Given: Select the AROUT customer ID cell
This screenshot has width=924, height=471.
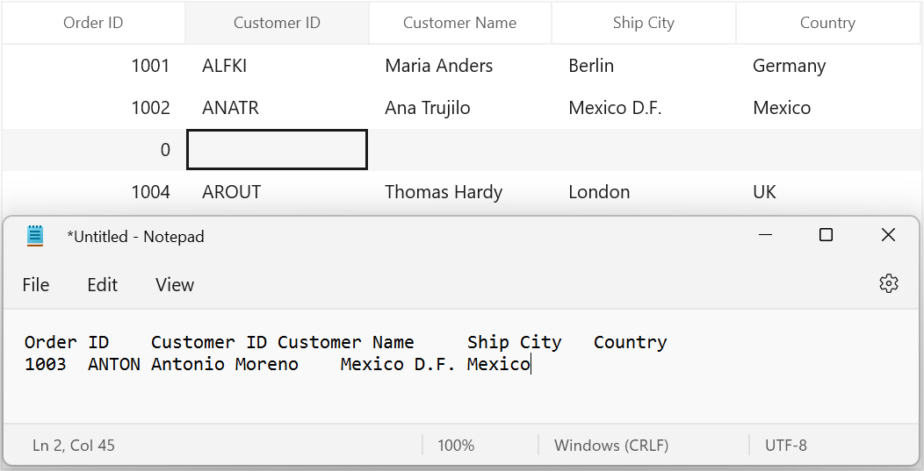Looking at the screenshot, I should coord(277,192).
